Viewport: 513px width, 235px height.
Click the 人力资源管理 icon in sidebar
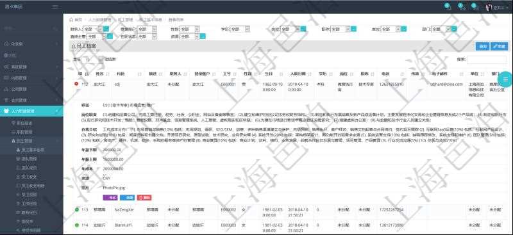pos(6,111)
